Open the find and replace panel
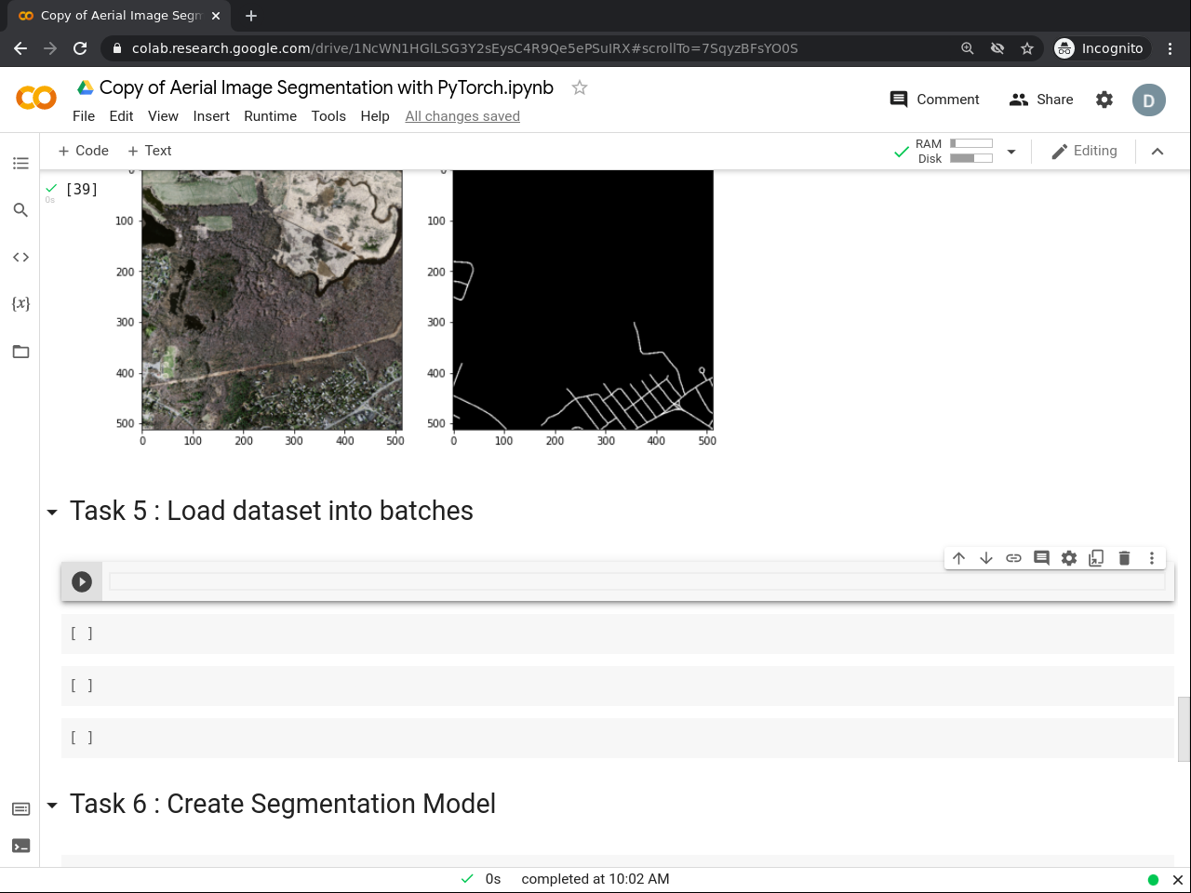Screen dimensions: 1191x893 click(x=20, y=210)
